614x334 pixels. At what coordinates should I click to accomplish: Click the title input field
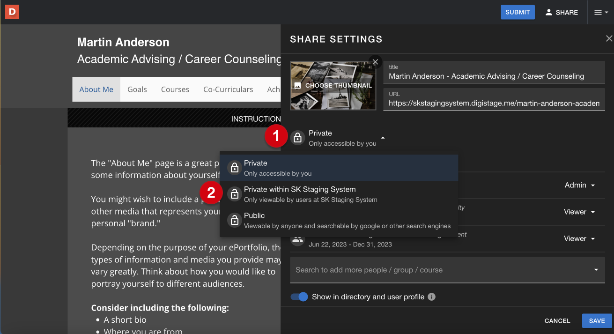(494, 73)
